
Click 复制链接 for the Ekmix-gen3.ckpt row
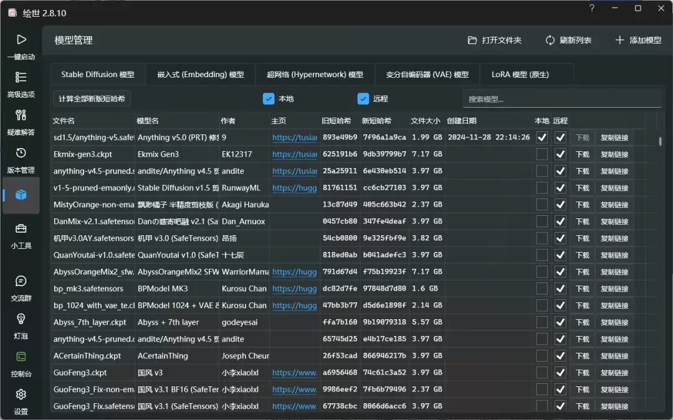coord(614,154)
